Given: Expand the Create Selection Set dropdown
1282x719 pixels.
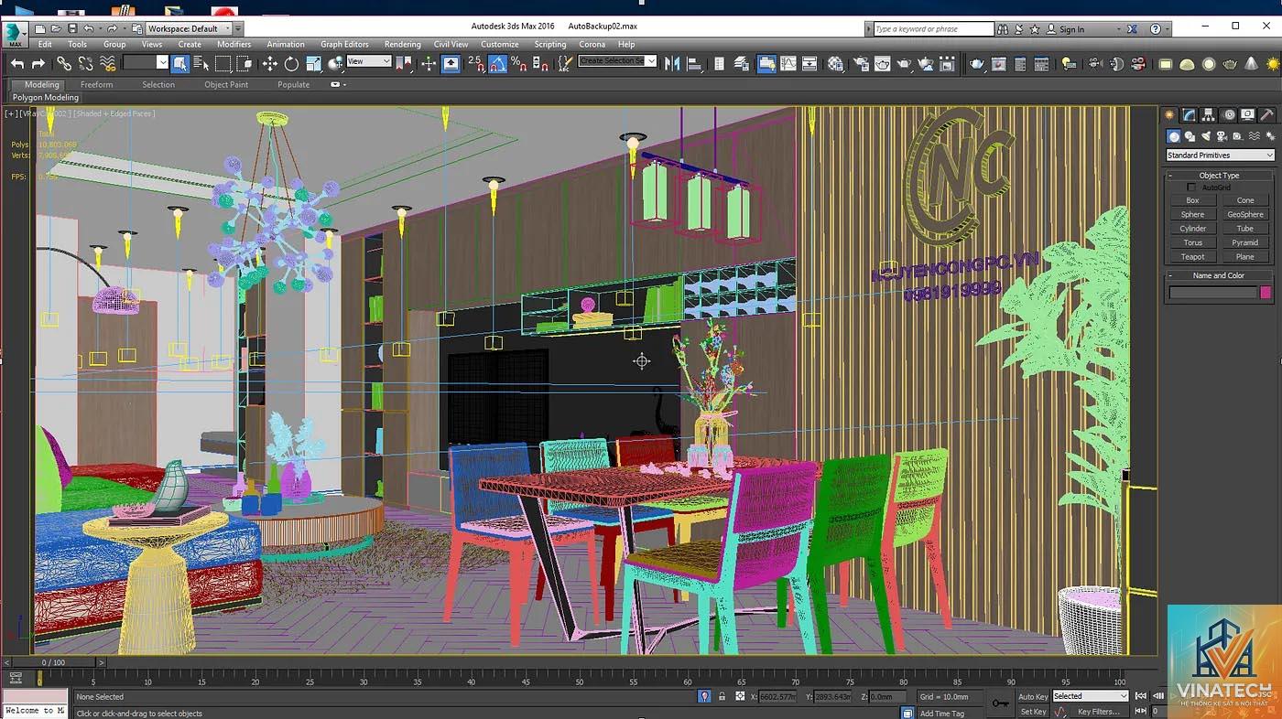Looking at the screenshot, I should click(x=651, y=61).
